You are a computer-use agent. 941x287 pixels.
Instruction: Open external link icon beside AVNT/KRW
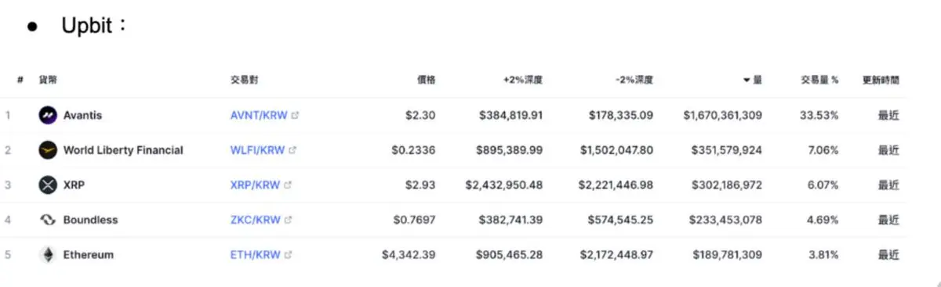(x=295, y=115)
